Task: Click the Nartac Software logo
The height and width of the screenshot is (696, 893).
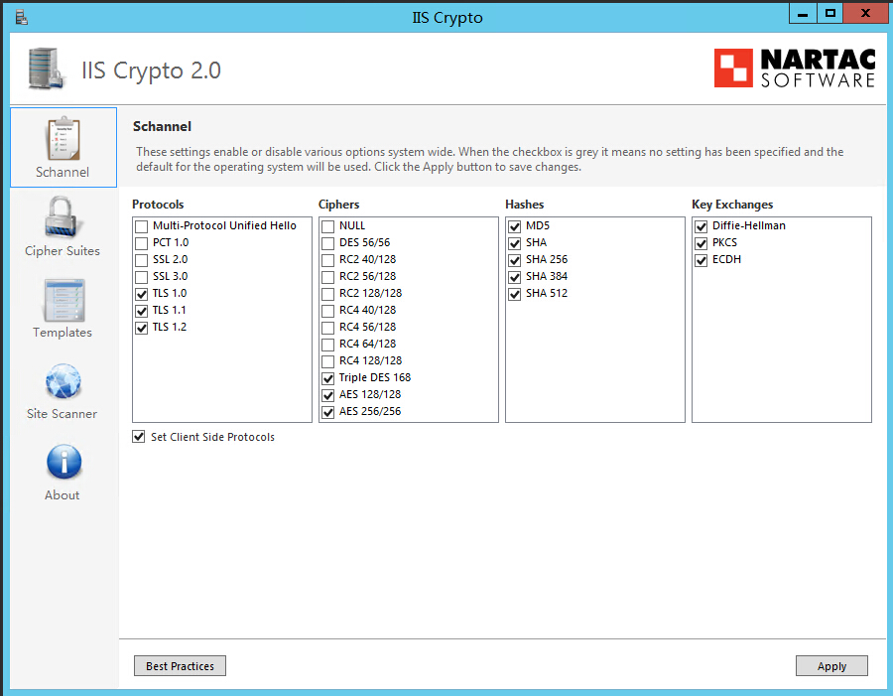Action: tap(795, 68)
